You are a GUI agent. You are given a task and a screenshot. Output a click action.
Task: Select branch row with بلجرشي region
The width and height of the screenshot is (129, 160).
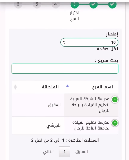coord(65,125)
